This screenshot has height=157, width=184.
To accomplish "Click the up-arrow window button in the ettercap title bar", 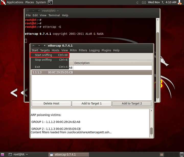I will pyautogui.click(x=33, y=46).
